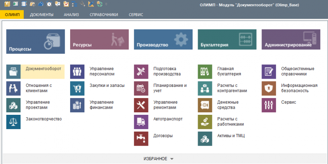The height and width of the screenshot is (164, 328).
Task: Click the Активы и ТМЦ label
Action: click(x=231, y=136)
